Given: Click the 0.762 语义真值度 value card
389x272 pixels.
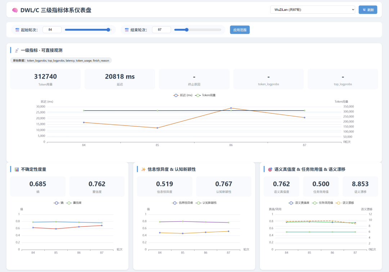Looking at the screenshot, I should [281, 187].
